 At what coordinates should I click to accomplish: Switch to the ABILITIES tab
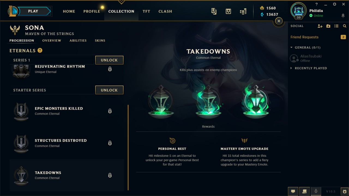78,40
